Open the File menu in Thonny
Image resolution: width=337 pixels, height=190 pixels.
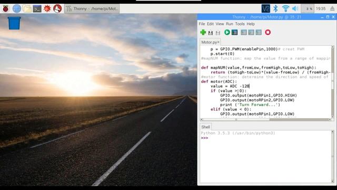(x=202, y=24)
